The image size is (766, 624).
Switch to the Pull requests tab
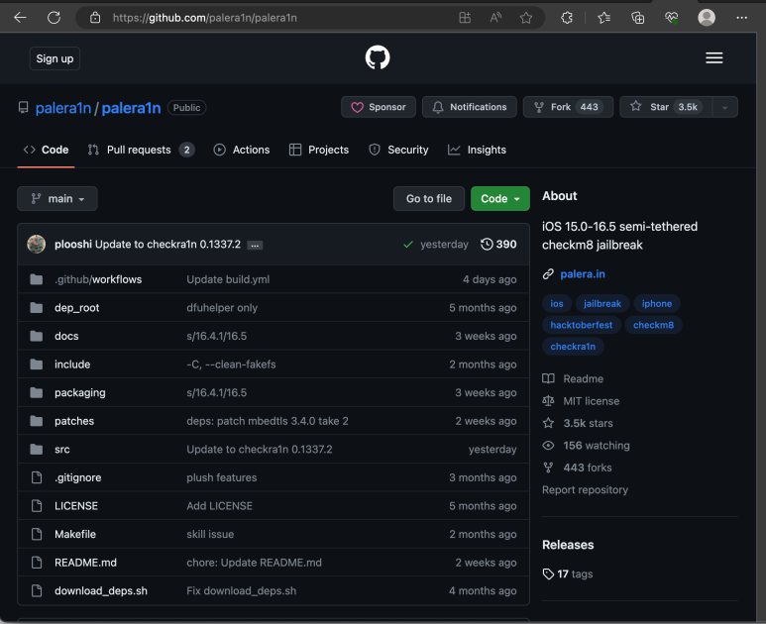coord(141,150)
